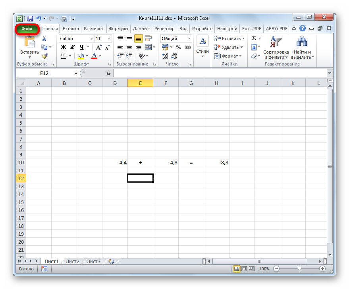Decrease indent in the alignment group

click(x=120, y=56)
